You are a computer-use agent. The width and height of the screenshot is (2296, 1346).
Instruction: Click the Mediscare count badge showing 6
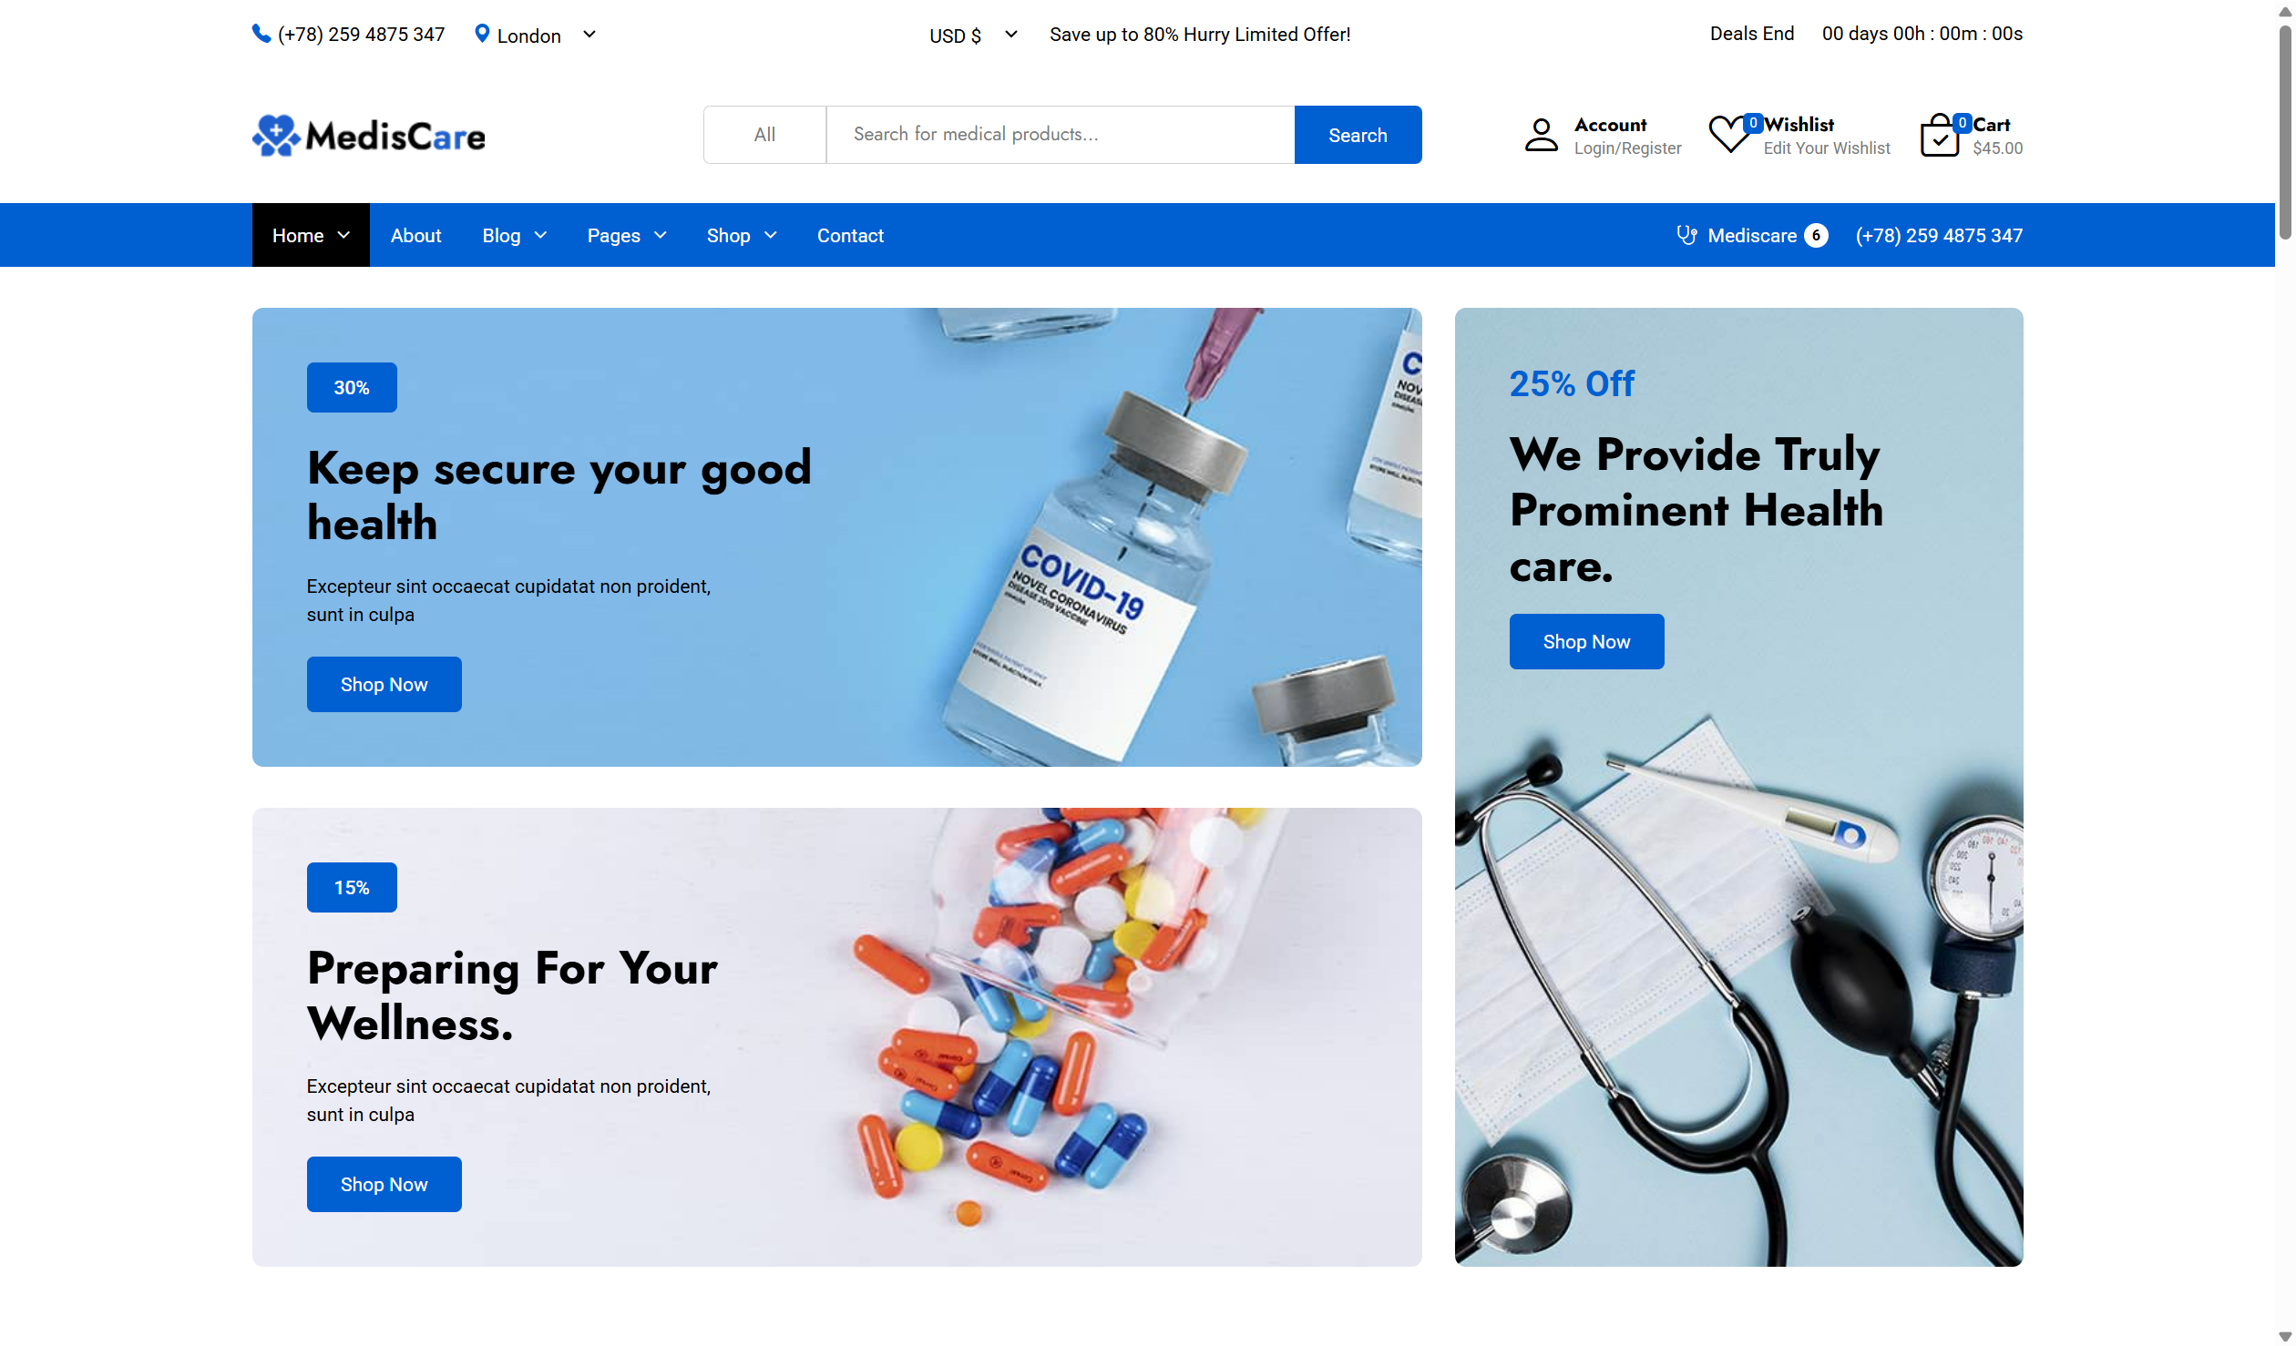pos(1816,235)
